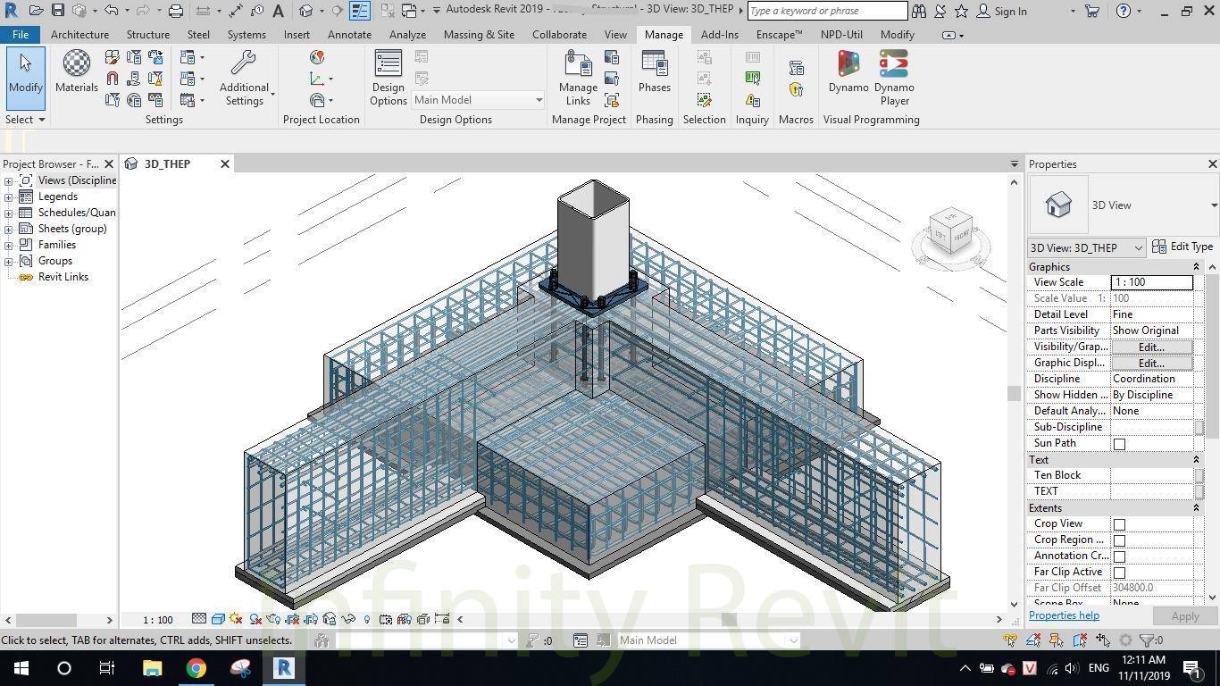Open the Annotate ribbon tab

click(x=349, y=35)
